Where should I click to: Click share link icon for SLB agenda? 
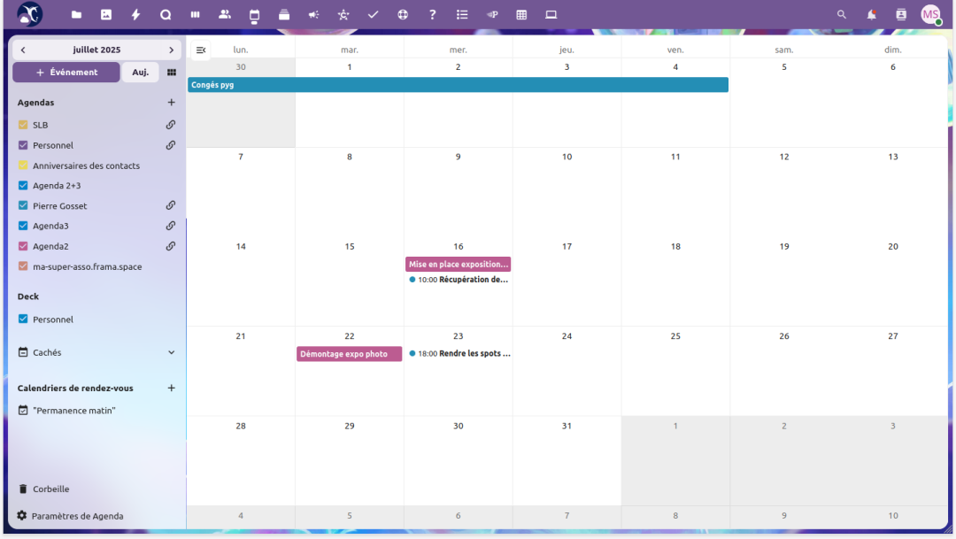tap(171, 125)
